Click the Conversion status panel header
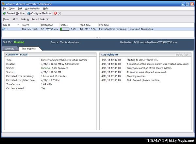 17,55
